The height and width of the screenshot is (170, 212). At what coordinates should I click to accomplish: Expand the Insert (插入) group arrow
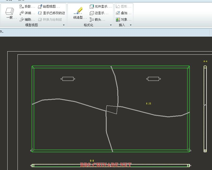131,25
